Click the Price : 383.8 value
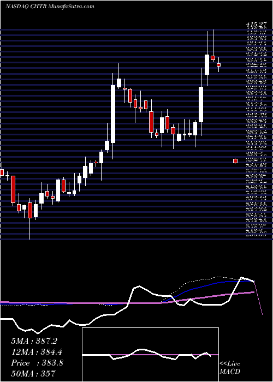This screenshot has height=382, width=273. (x=37, y=363)
